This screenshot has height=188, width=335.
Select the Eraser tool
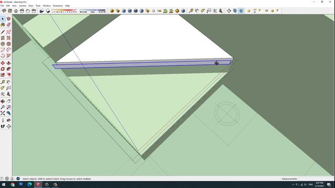(8, 25)
